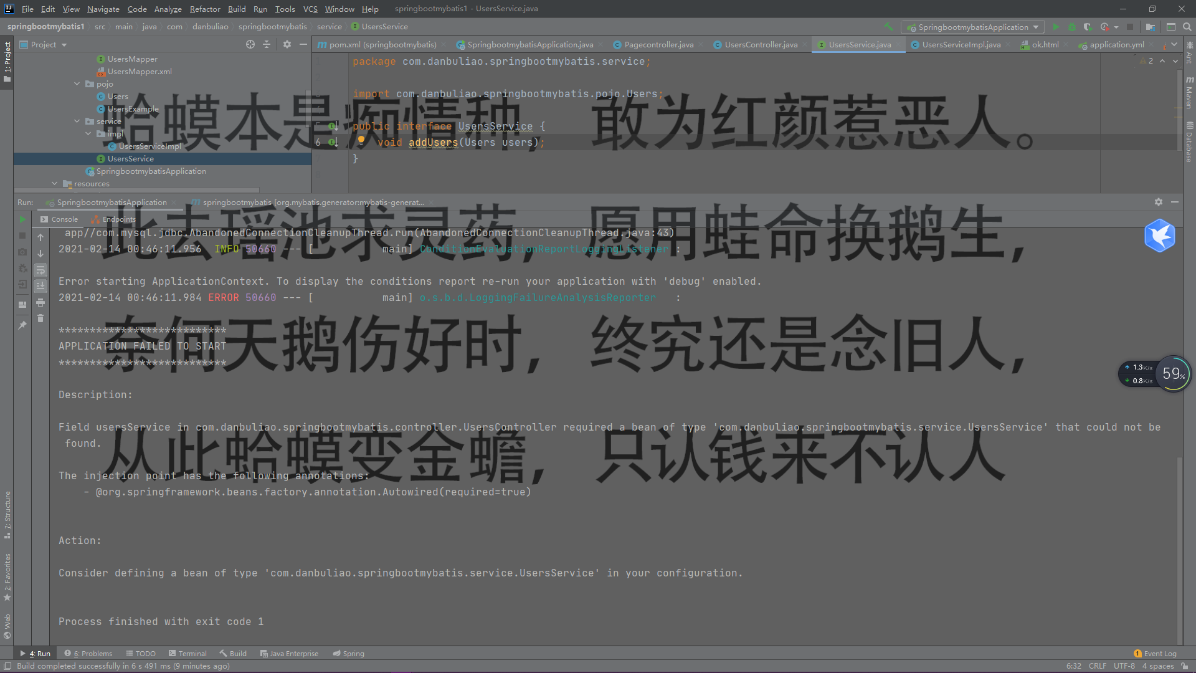Open the Terminal tool window button
Screen dimensions: 1196x673
(x=187, y=654)
